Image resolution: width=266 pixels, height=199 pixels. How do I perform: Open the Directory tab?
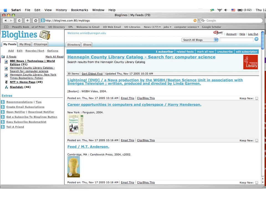(x=74, y=45)
